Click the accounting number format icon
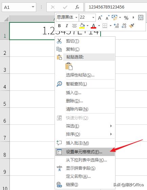The width and height of the screenshot is (147, 190). 114,18
